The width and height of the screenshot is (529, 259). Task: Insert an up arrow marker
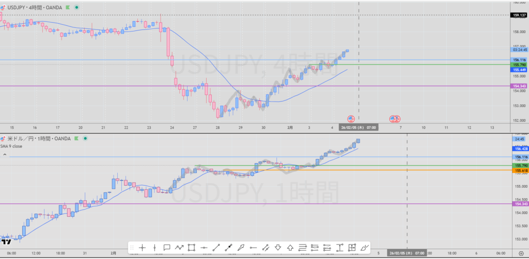pos(290,248)
